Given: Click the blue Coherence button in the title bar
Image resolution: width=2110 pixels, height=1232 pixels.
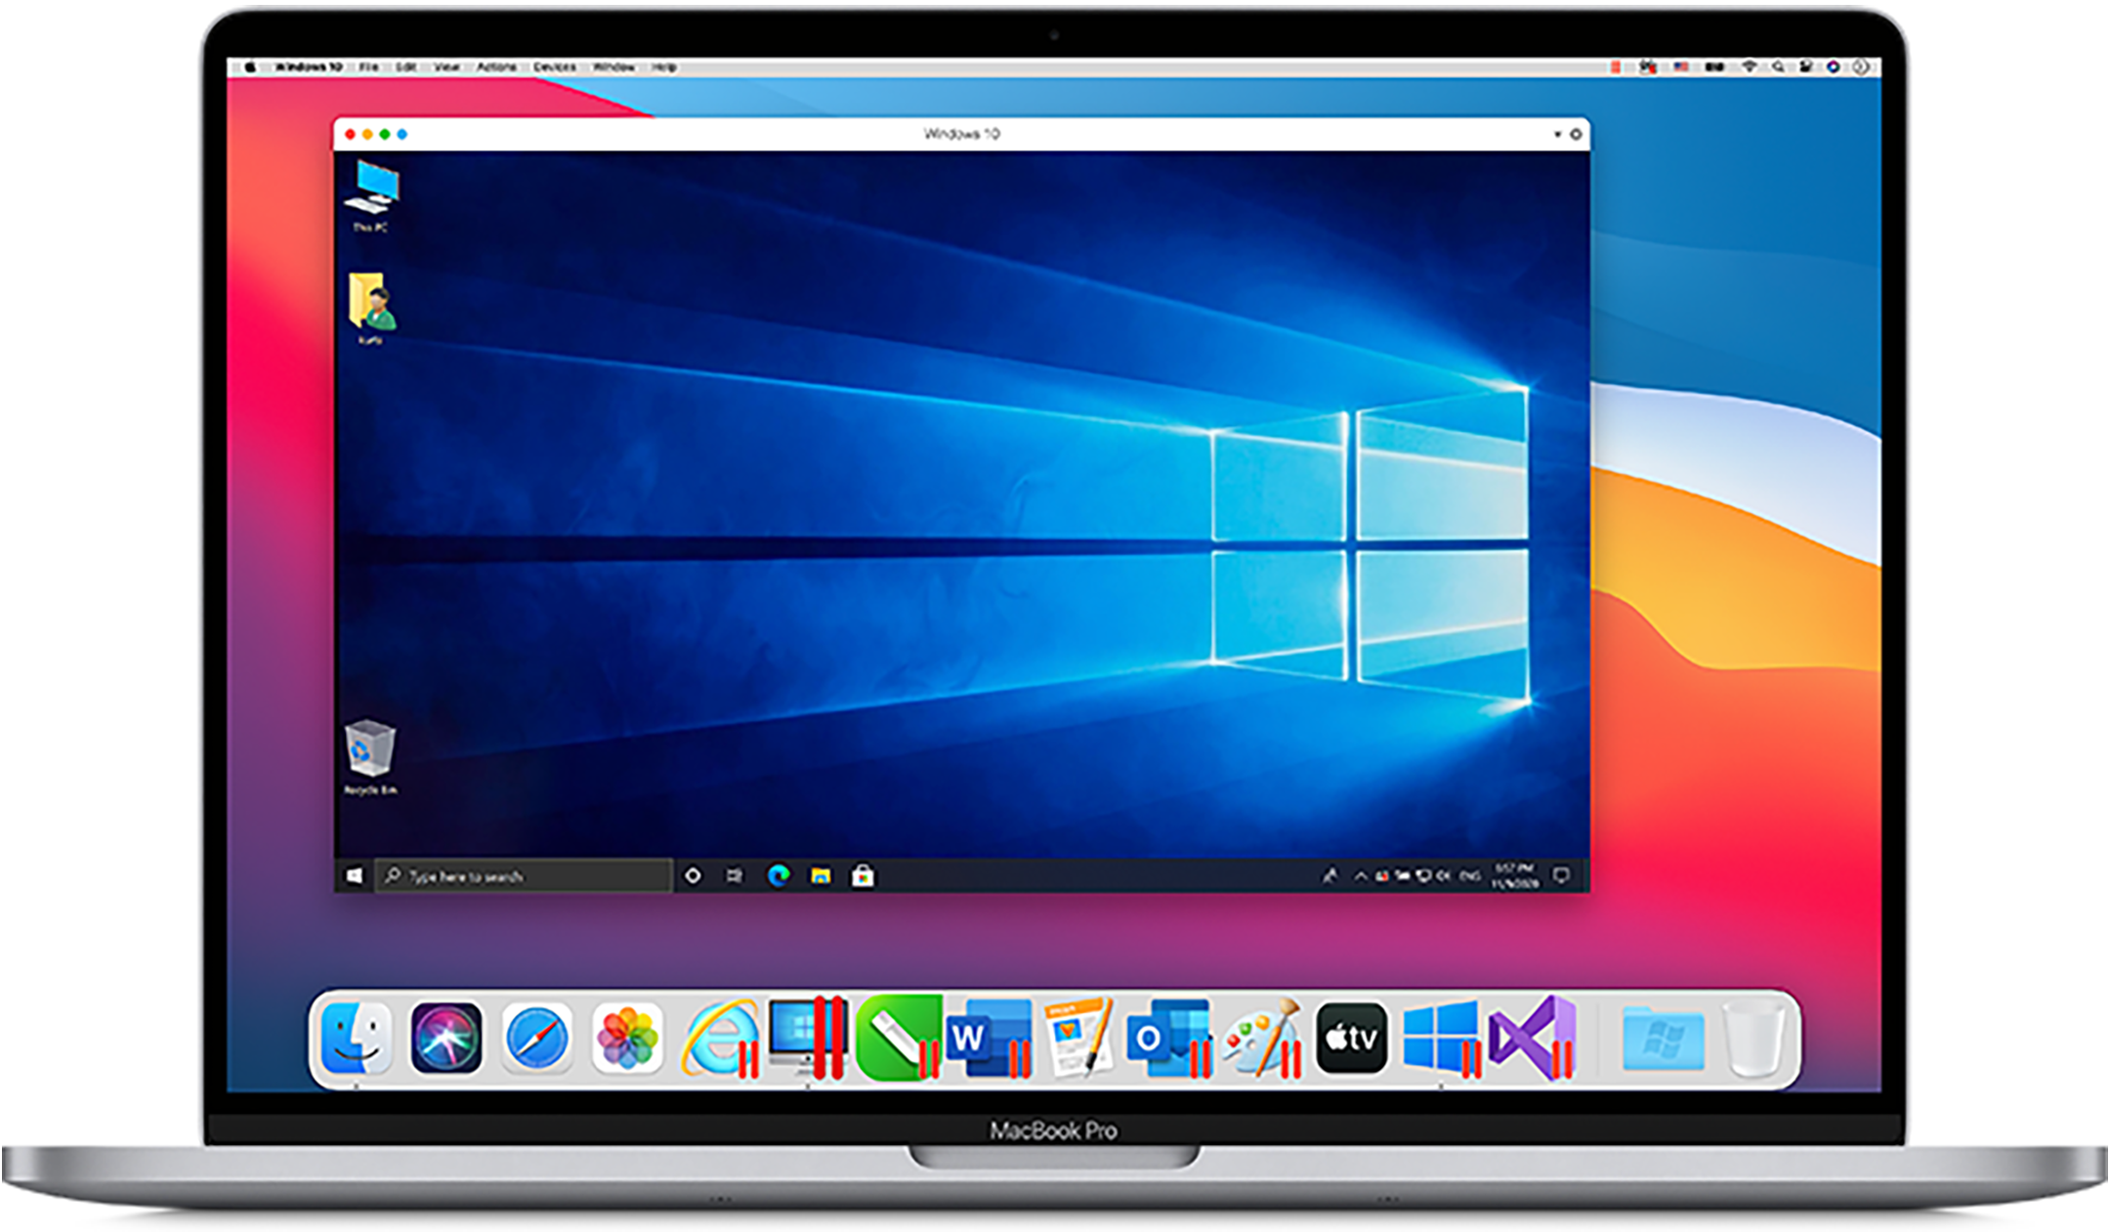Looking at the screenshot, I should click(x=402, y=134).
